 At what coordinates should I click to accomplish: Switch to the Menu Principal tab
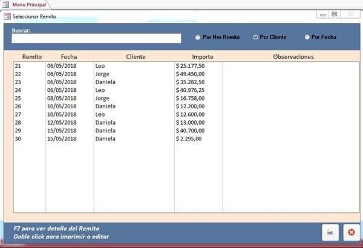coord(29,4)
